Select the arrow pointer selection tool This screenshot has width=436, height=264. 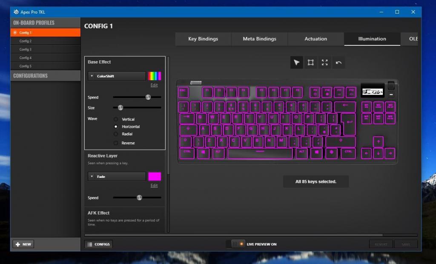coord(297,63)
